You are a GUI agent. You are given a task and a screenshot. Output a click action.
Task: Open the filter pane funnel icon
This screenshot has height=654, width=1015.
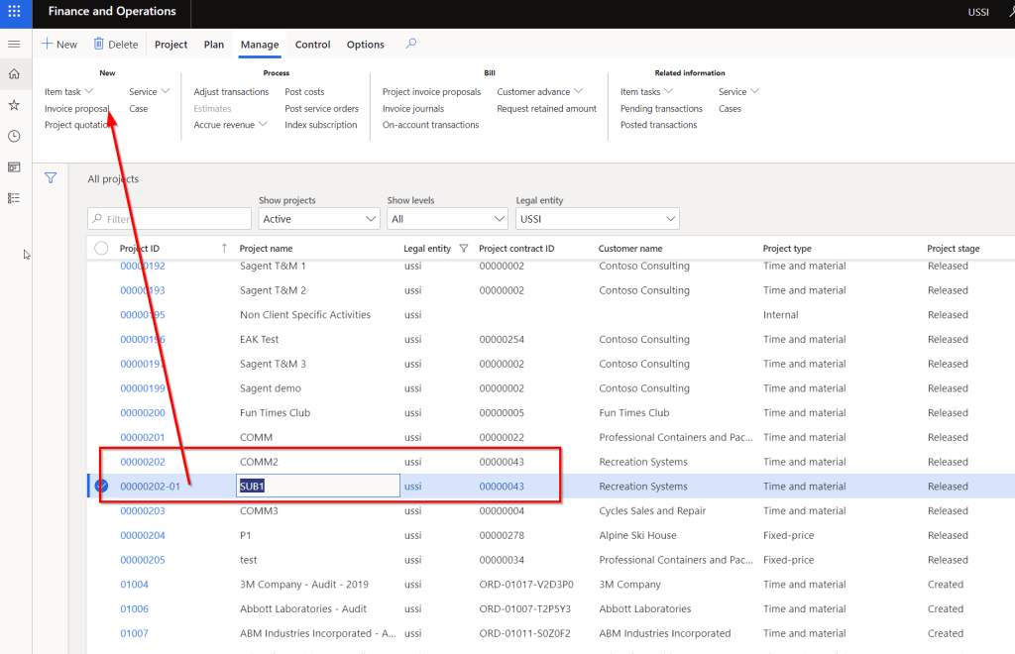[51, 178]
